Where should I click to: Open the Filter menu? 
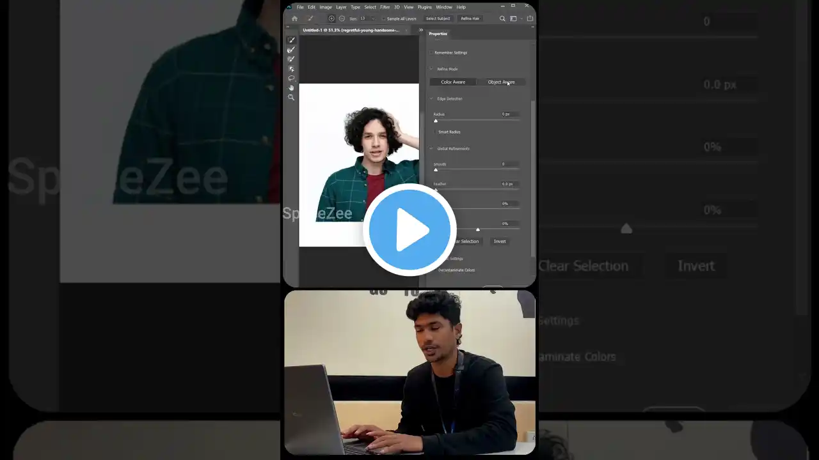pos(385,7)
